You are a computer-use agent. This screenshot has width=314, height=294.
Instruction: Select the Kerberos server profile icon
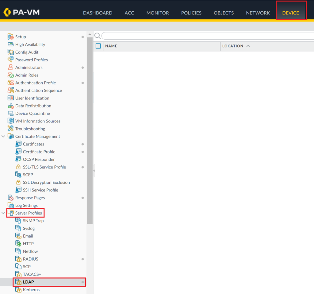click(18, 290)
